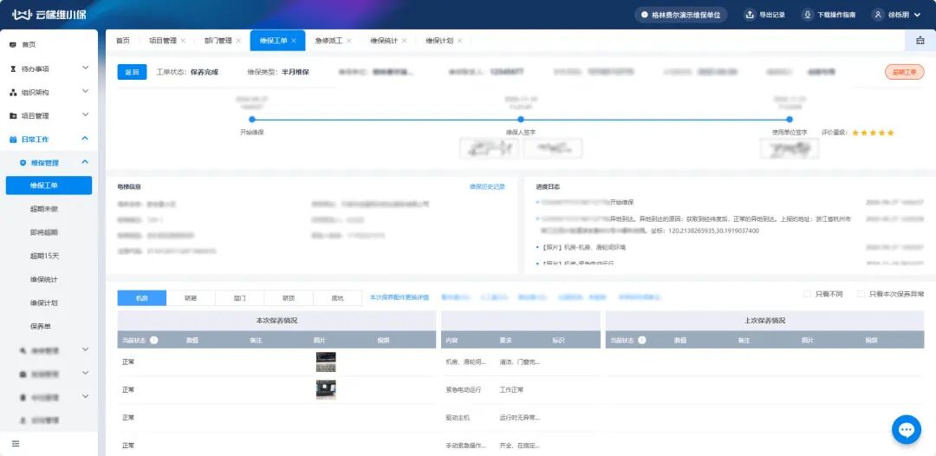This screenshot has height=456, width=936.
Task: Click the 下载操作指南 download icon
Action: 807,15
